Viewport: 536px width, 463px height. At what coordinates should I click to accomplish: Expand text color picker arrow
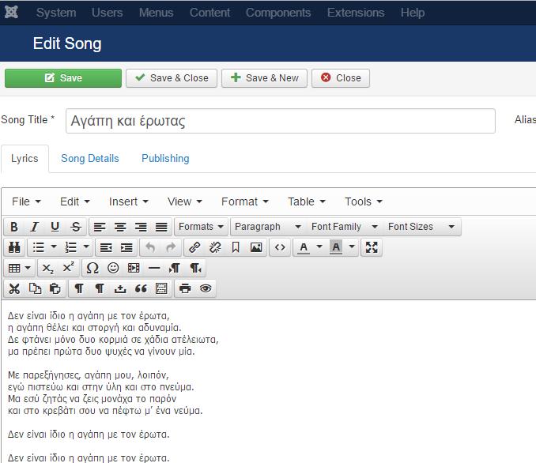click(x=319, y=247)
